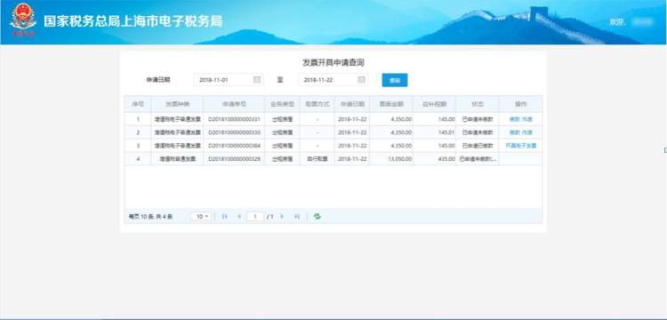
Task: Click 作废 link in row 1
Action: (x=527, y=119)
